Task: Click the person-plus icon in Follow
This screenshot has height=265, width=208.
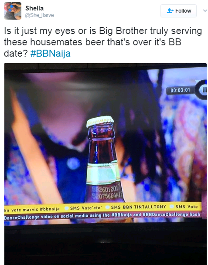Action: 170,11
